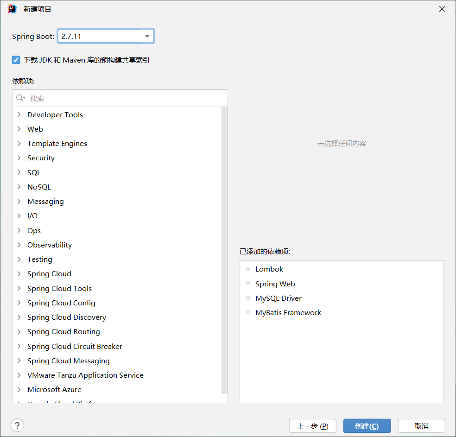
Task: Open the Spring Boot version dropdown
Action: [147, 36]
